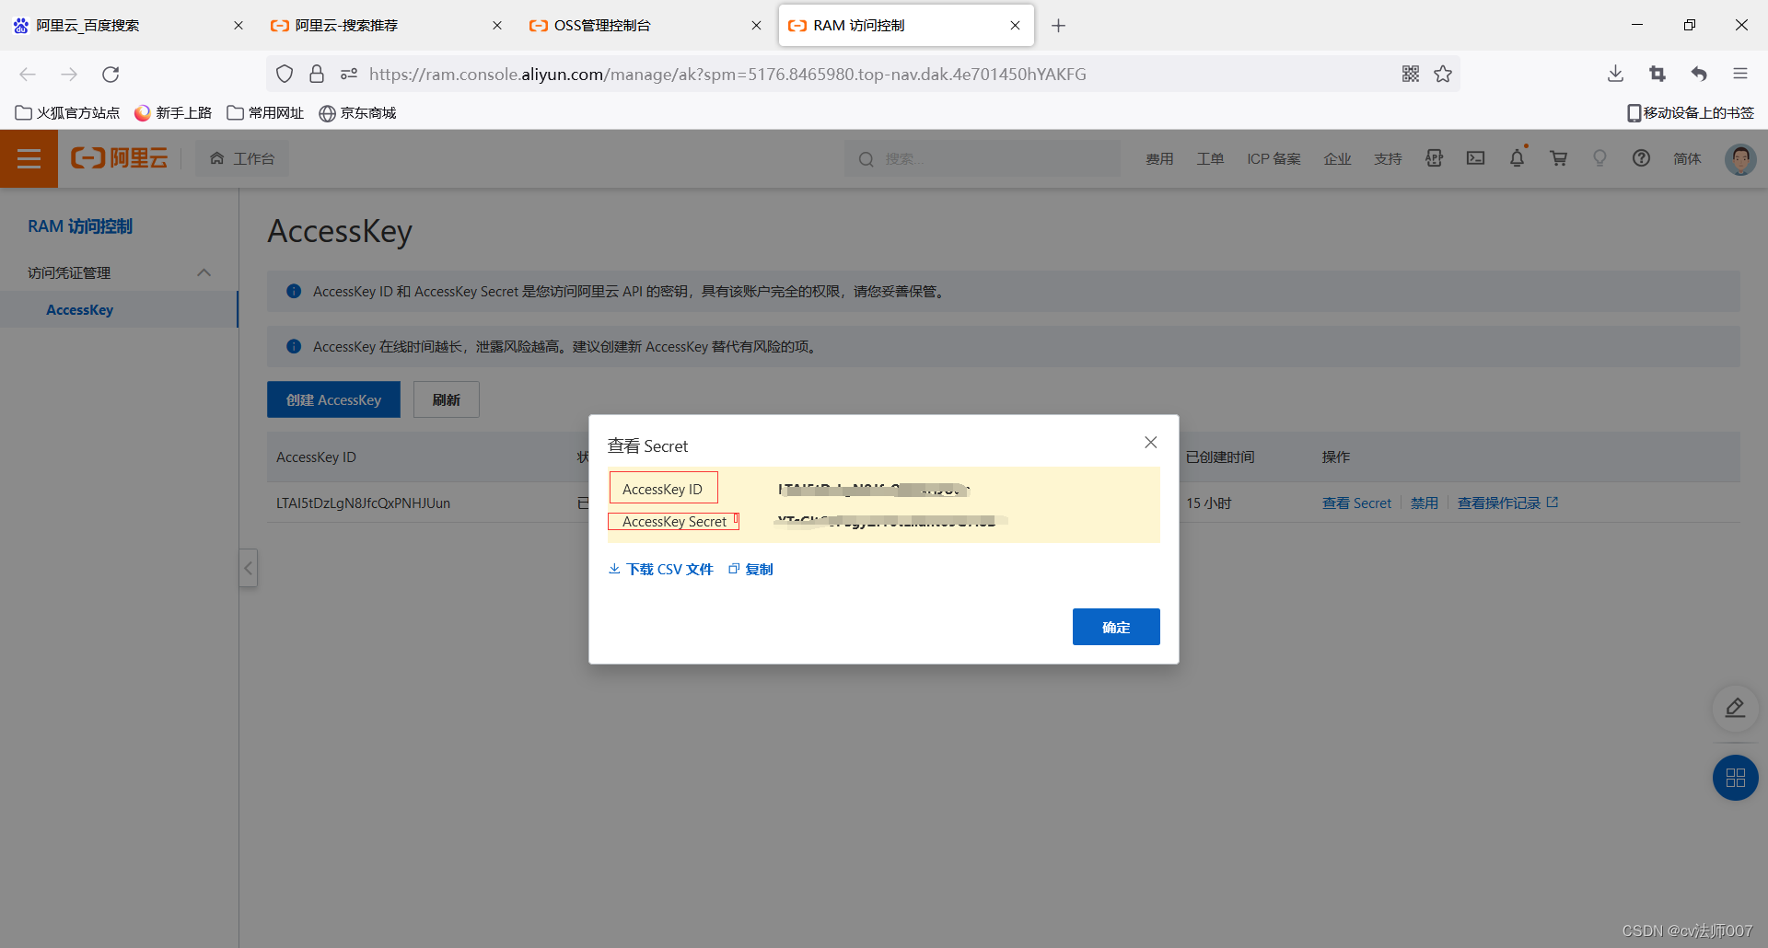Open 查看操作记录 link
Viewport: 1768px width, 948px height.
[x=1507, y=503]
